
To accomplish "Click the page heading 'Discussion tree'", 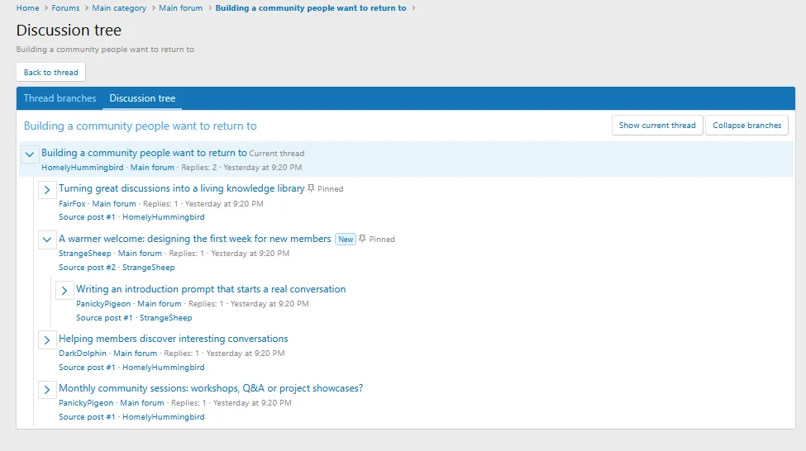I will 69,31.
